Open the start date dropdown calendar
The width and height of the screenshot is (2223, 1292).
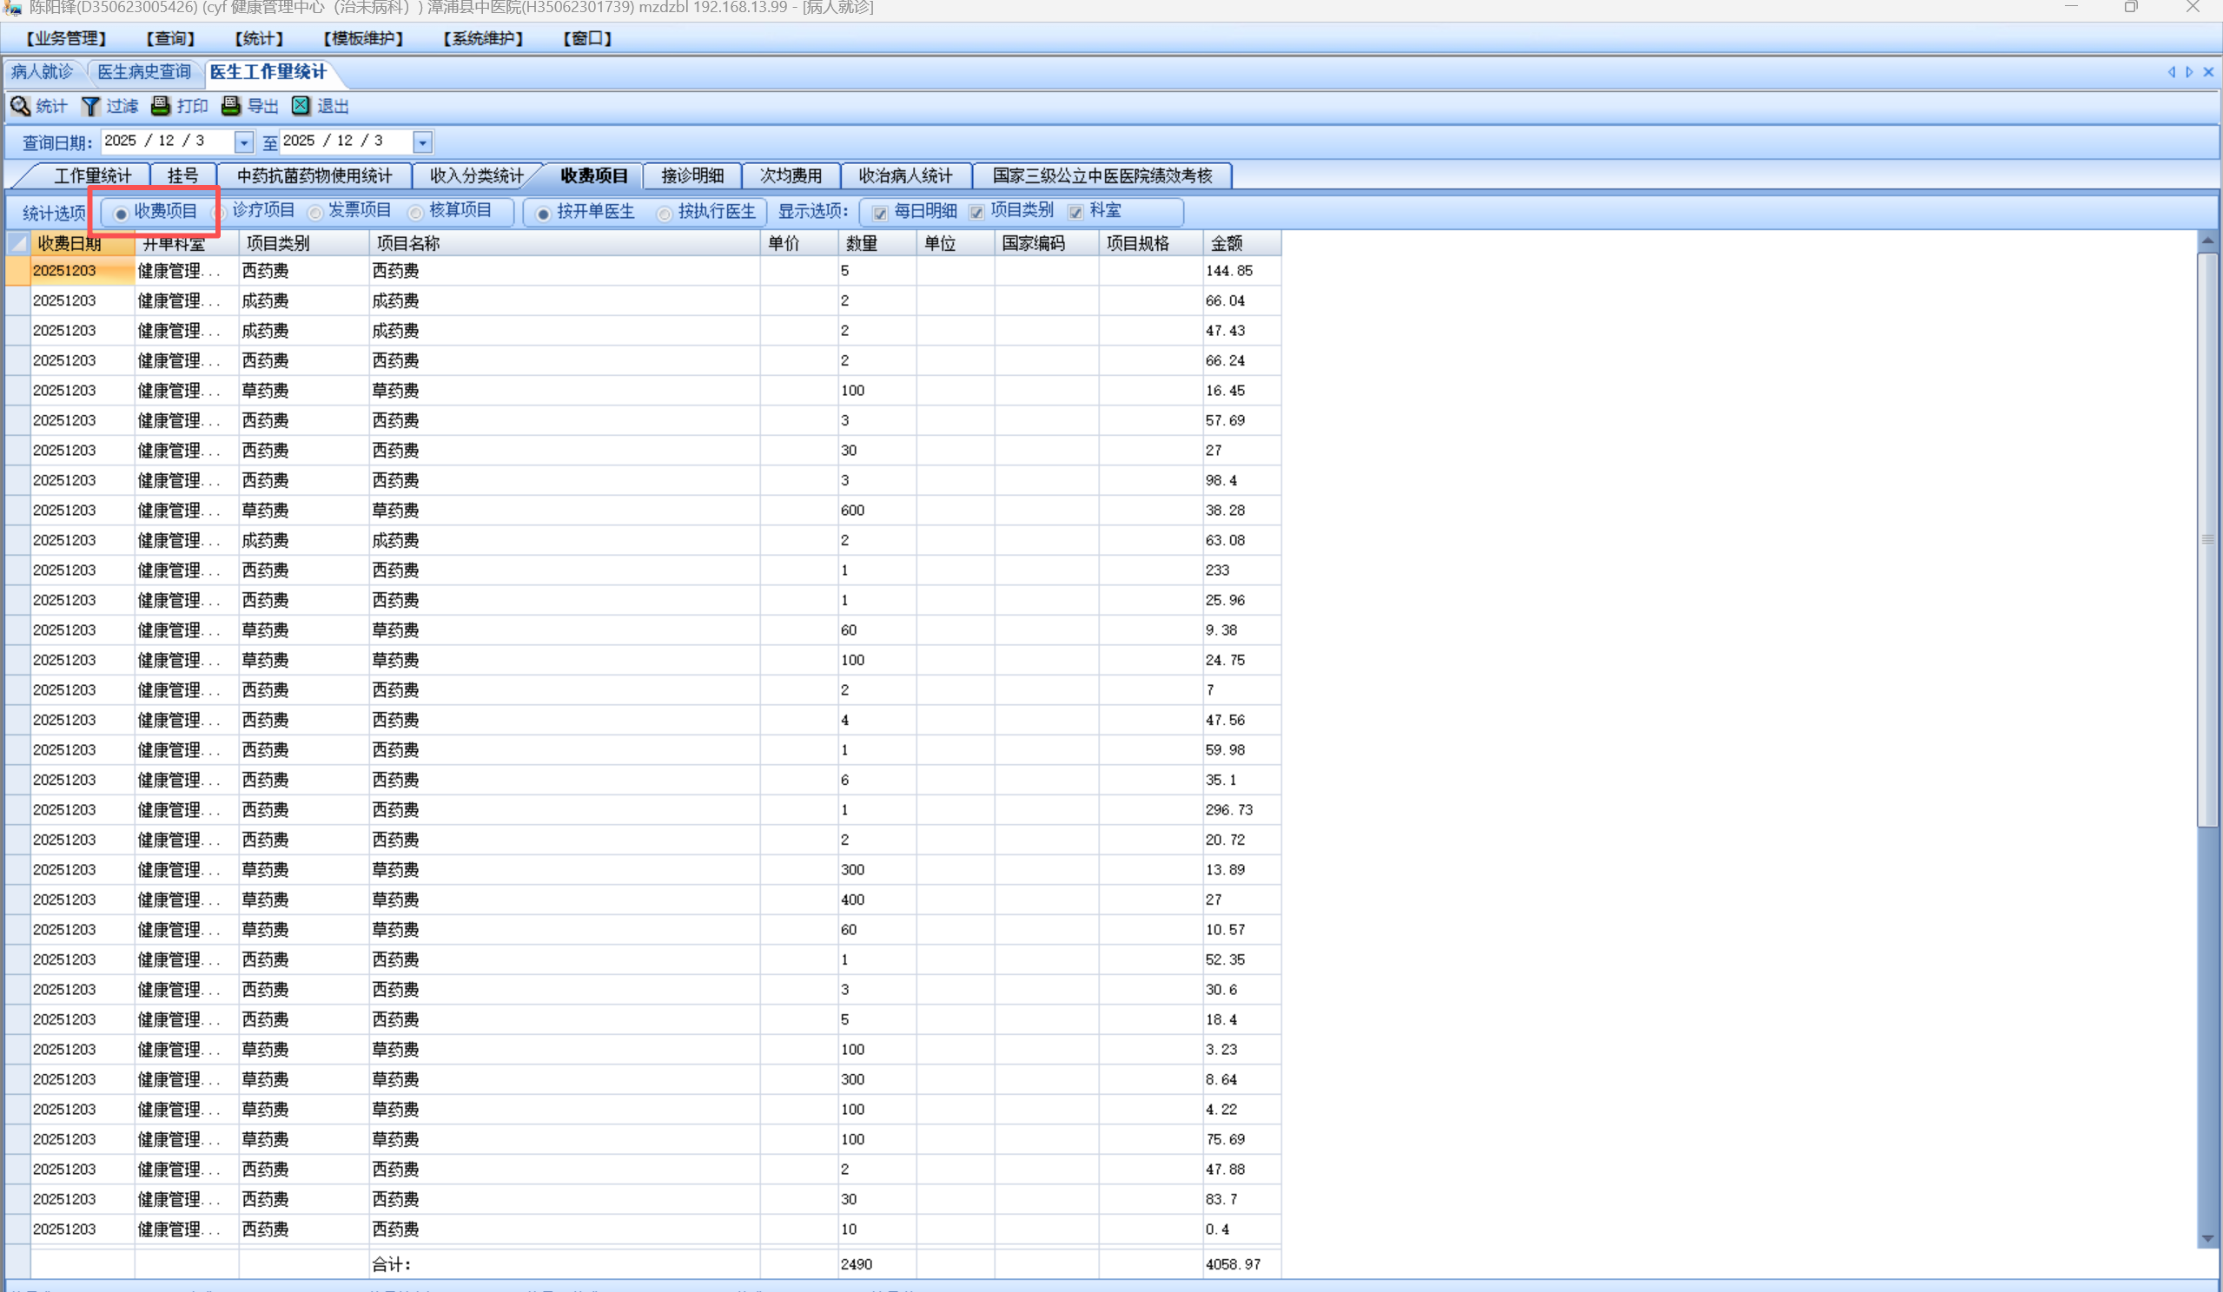coord(244,142)
